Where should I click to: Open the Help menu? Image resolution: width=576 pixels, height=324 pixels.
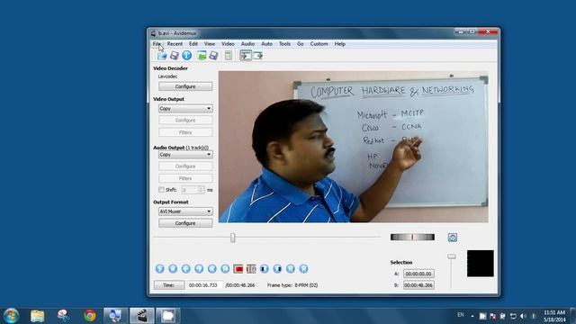(x=340, y=44)
